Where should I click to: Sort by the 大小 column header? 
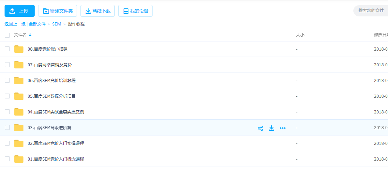tap(300, 35)
